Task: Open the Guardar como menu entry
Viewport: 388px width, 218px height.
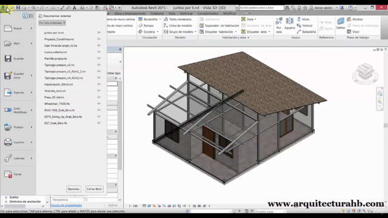Action: (18, 75)
